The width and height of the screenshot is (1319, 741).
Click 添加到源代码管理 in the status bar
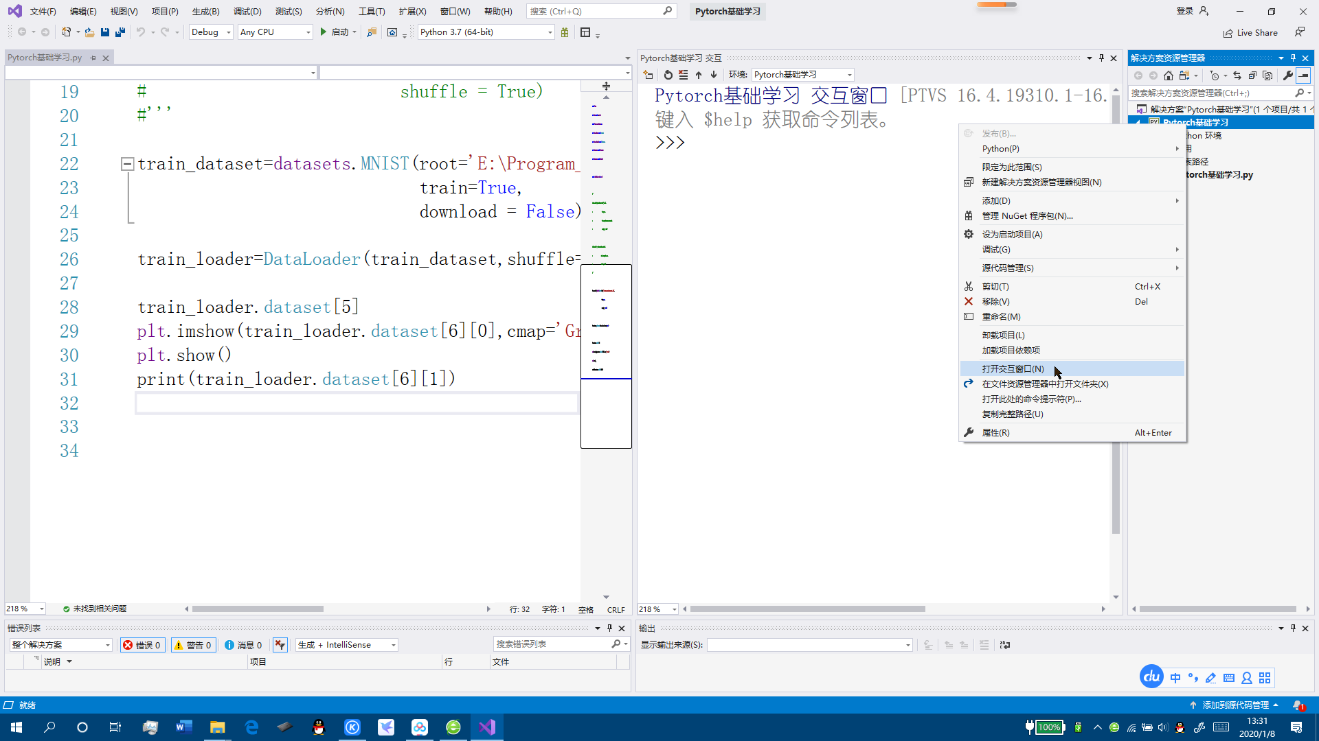pyautogui.click(x=1235, y=705)
